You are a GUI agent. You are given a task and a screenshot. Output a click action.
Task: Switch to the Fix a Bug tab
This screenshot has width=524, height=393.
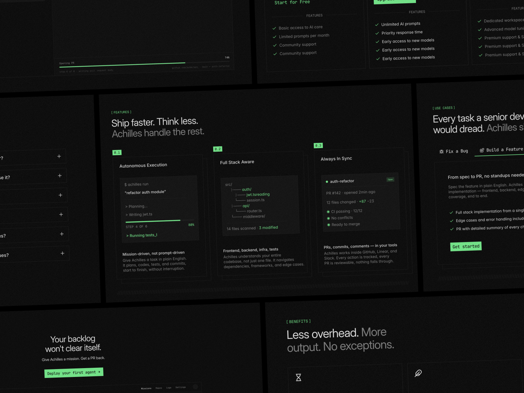[x=454, y=151]
